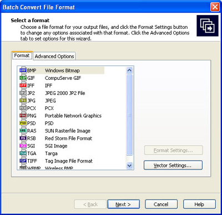Click the format list scrollbar thumb
The width and height of the screenshot is (222, 215).
click(x=129, y=115)
